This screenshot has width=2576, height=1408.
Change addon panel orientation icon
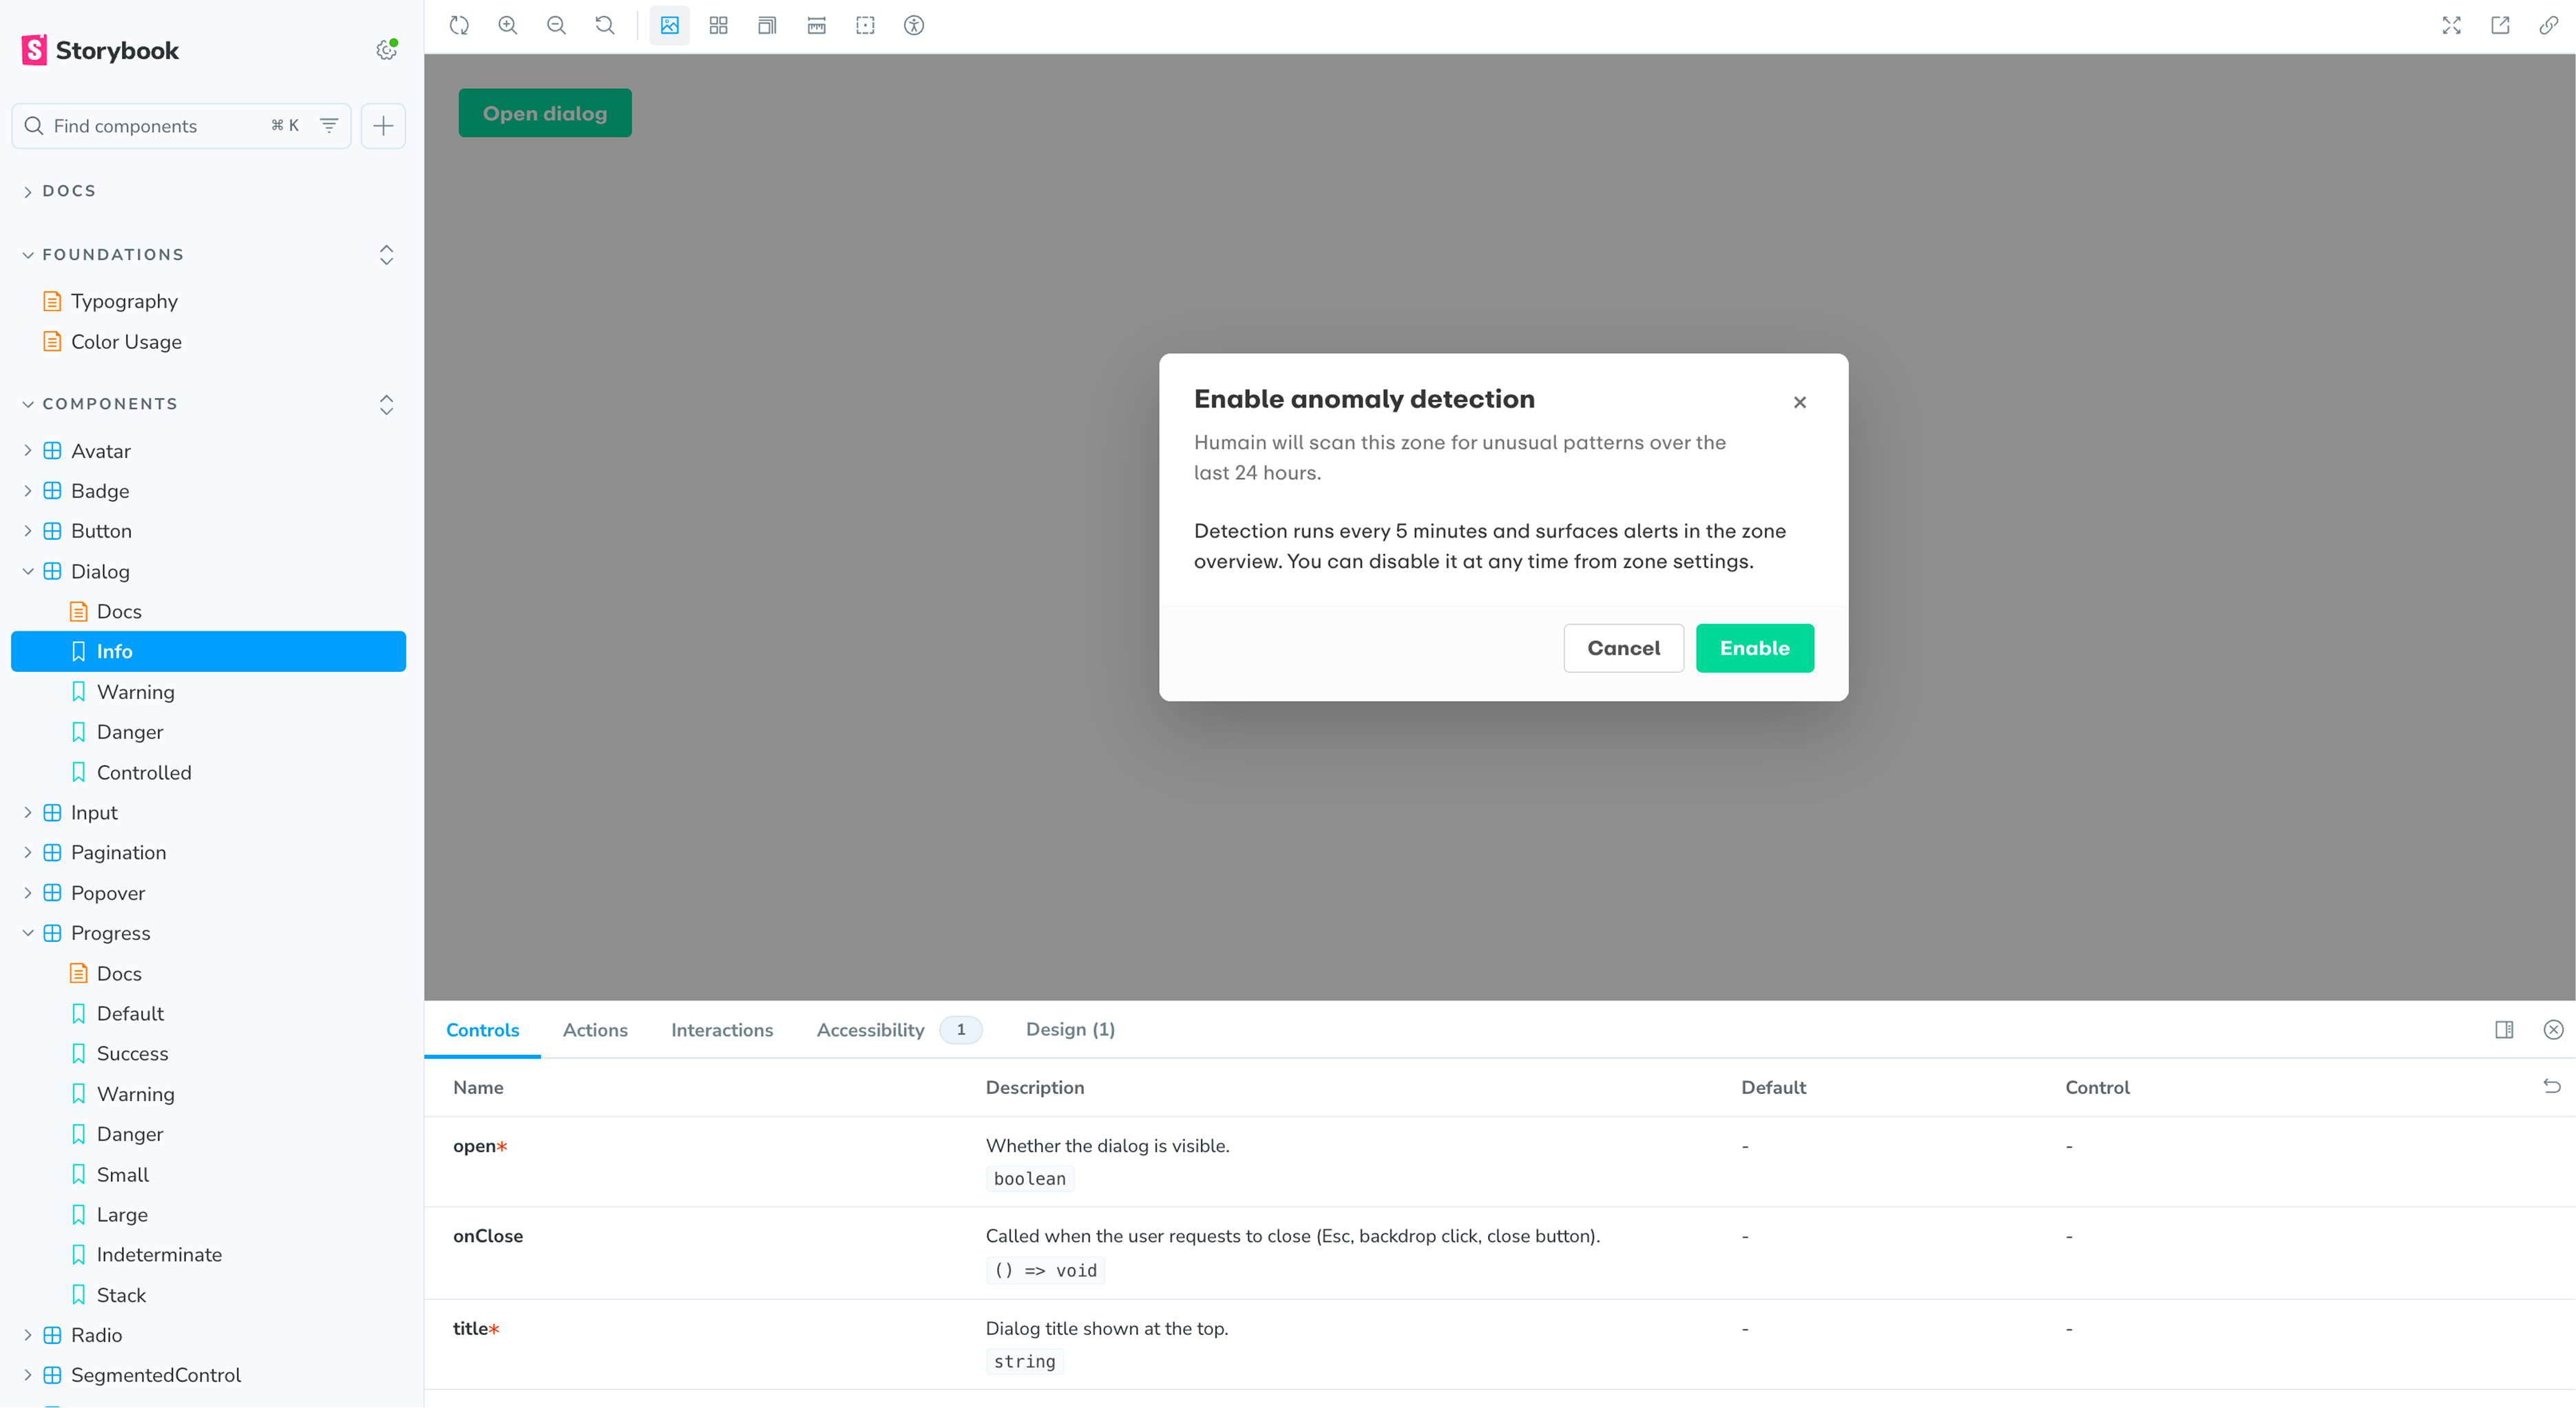2504,1029
